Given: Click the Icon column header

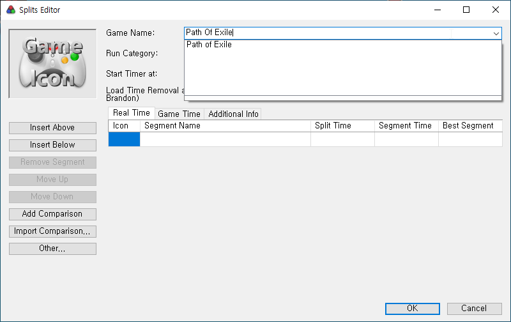Looking at the screenshot, I should (x=124, y=126).
